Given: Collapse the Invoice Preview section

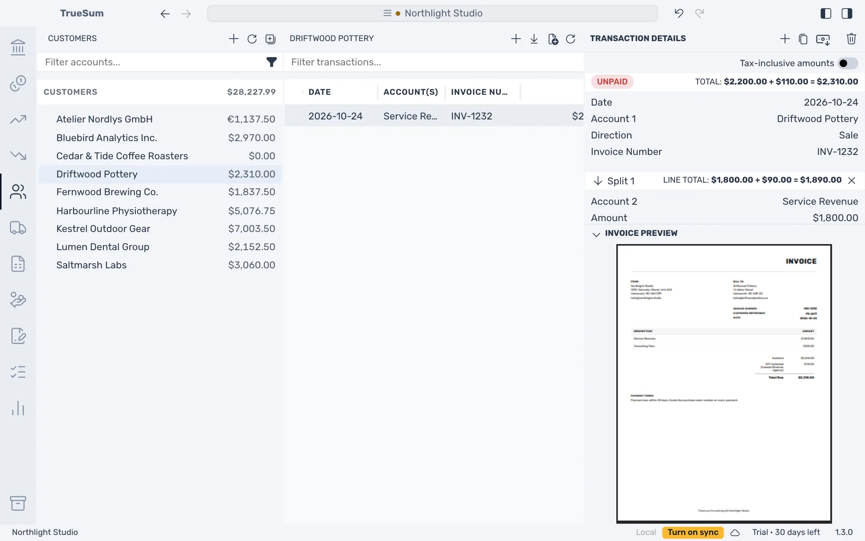Looking at the screenshot, I should (596, 234).
